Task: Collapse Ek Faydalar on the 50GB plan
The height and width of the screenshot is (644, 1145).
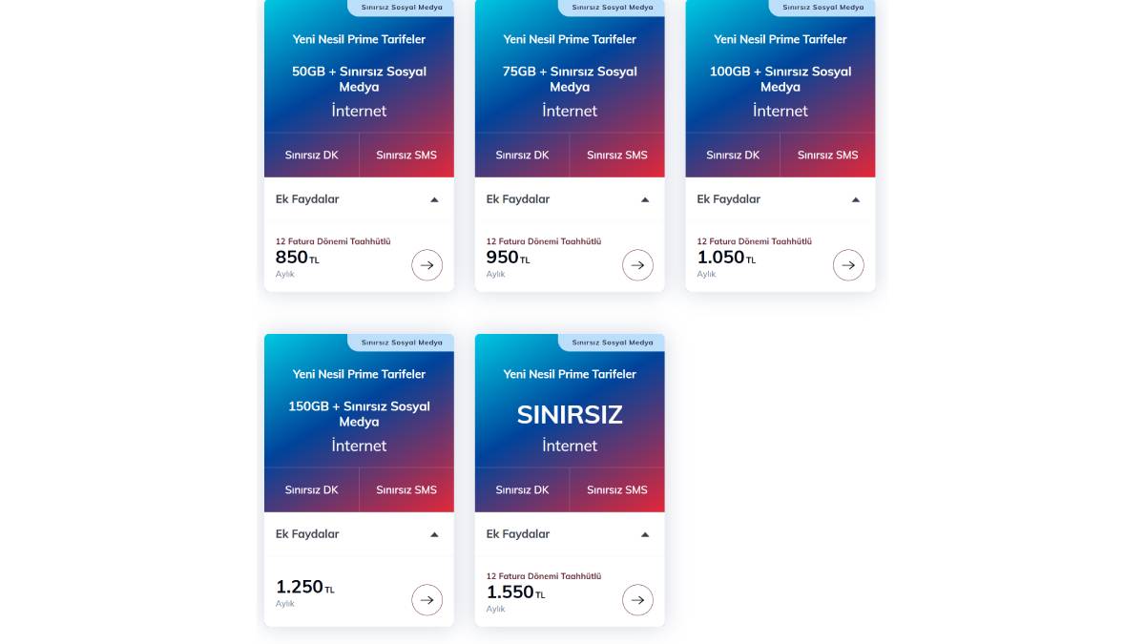Action: click(434, 199)
